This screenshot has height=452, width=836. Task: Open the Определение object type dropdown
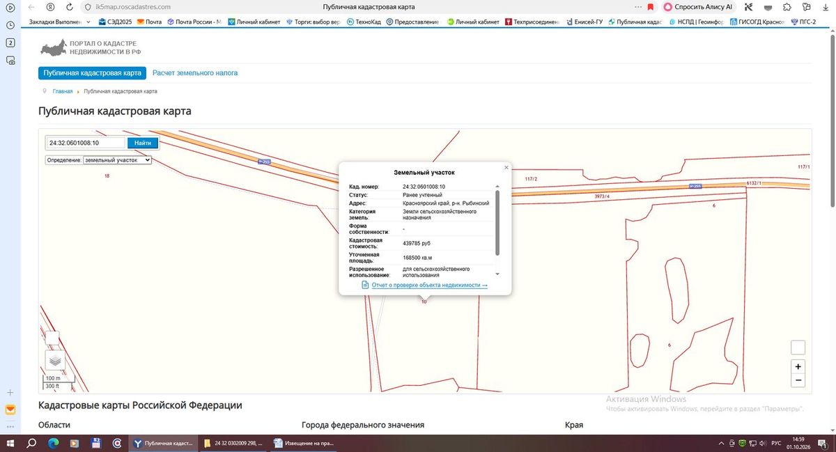click(x=117, y=160)
